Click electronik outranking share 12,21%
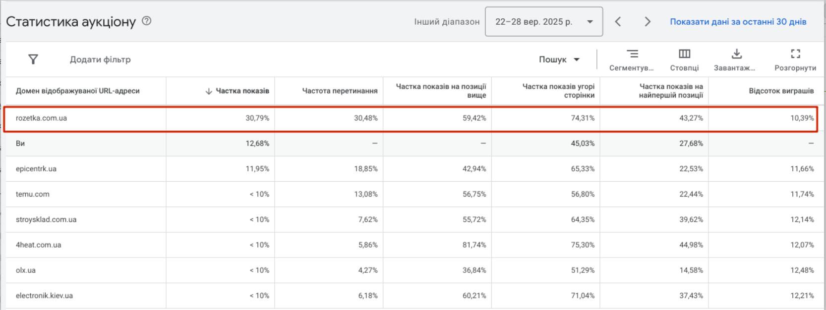 [802, 296]
